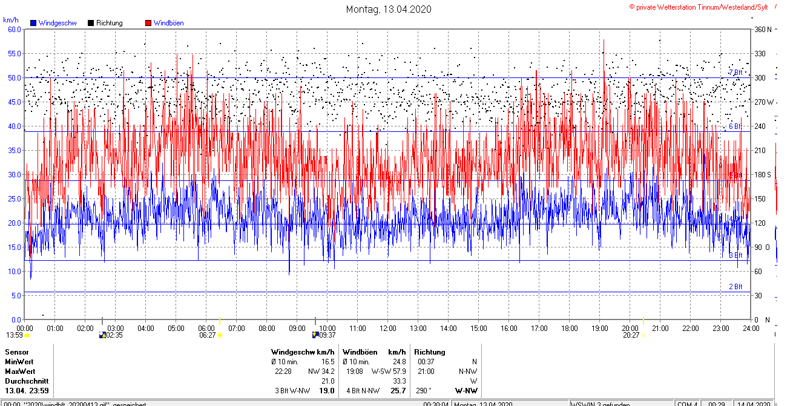The height and width of the screenshot is (406, 793).
Task: Click the current gust value 25.7
Action: click(x=398, y=391)
